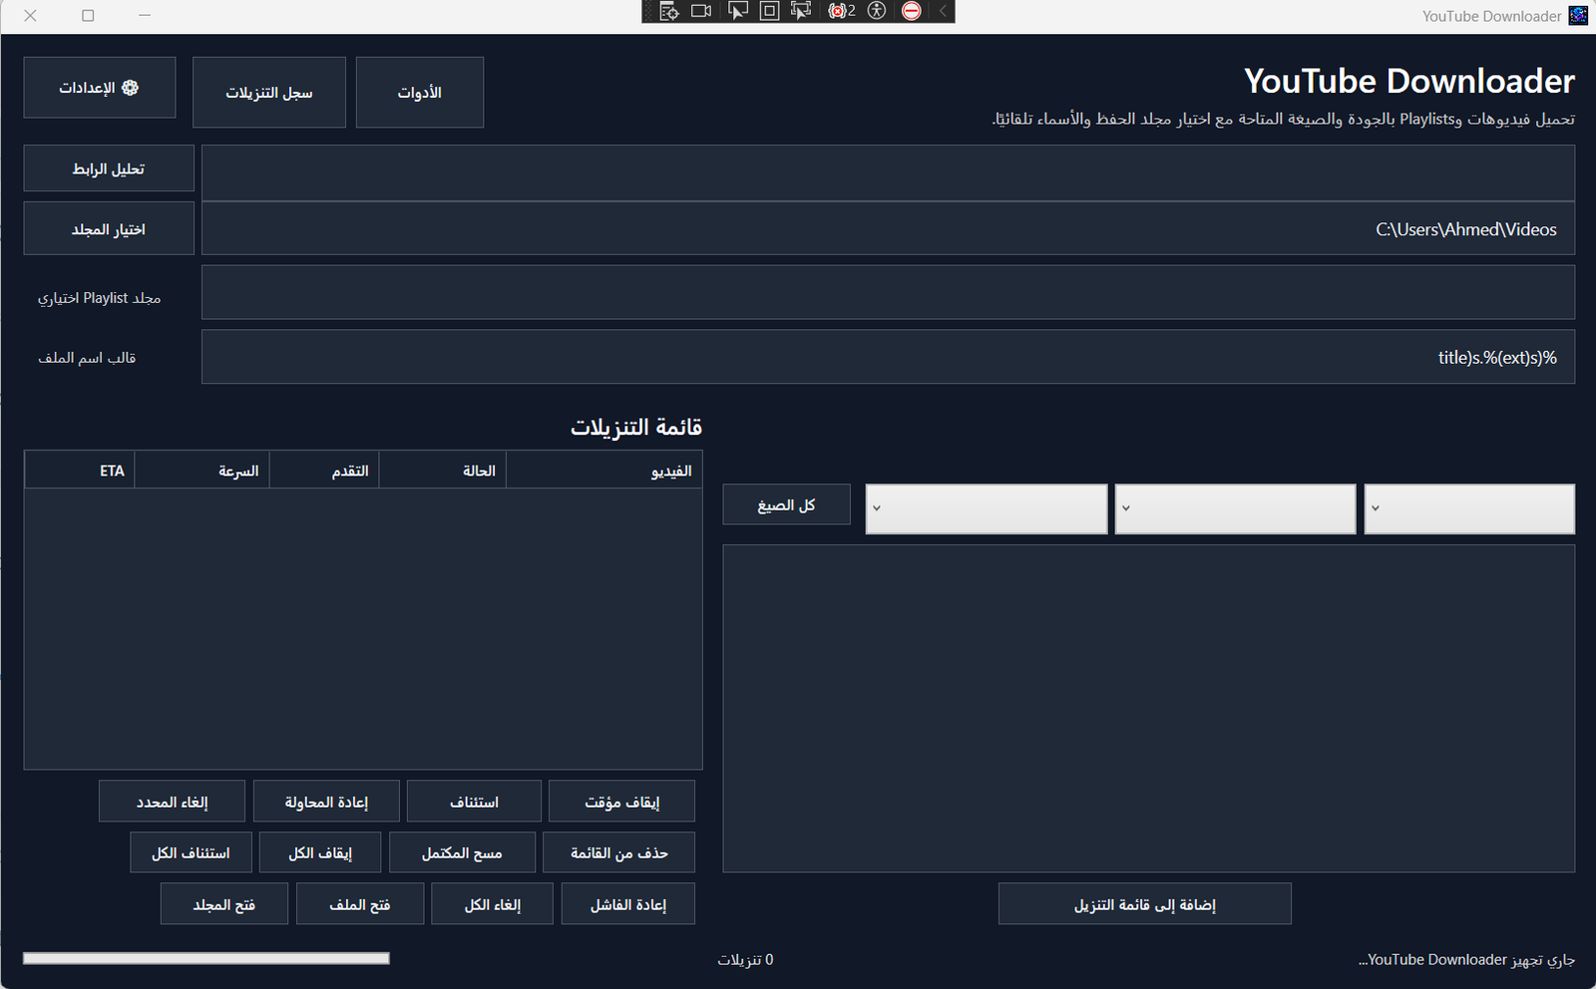
Task: Click the كل الصيغ all formats button
Action: pyautogui.click(x=787, y=504)
